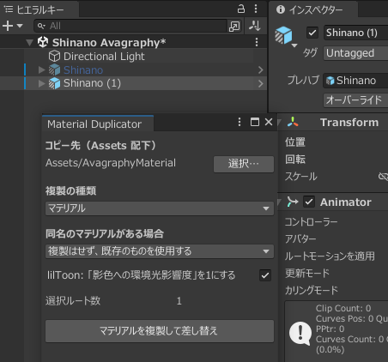Screen dimensions: 388x362
Task: Edit the Shinano (1) name field
Action: [x=355, y=33]
